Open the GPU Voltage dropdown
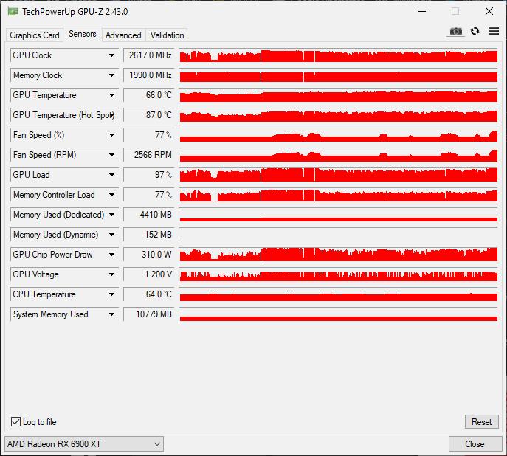Image resolution: width=507 pixels, height=456 pixels. click(111, 274)
